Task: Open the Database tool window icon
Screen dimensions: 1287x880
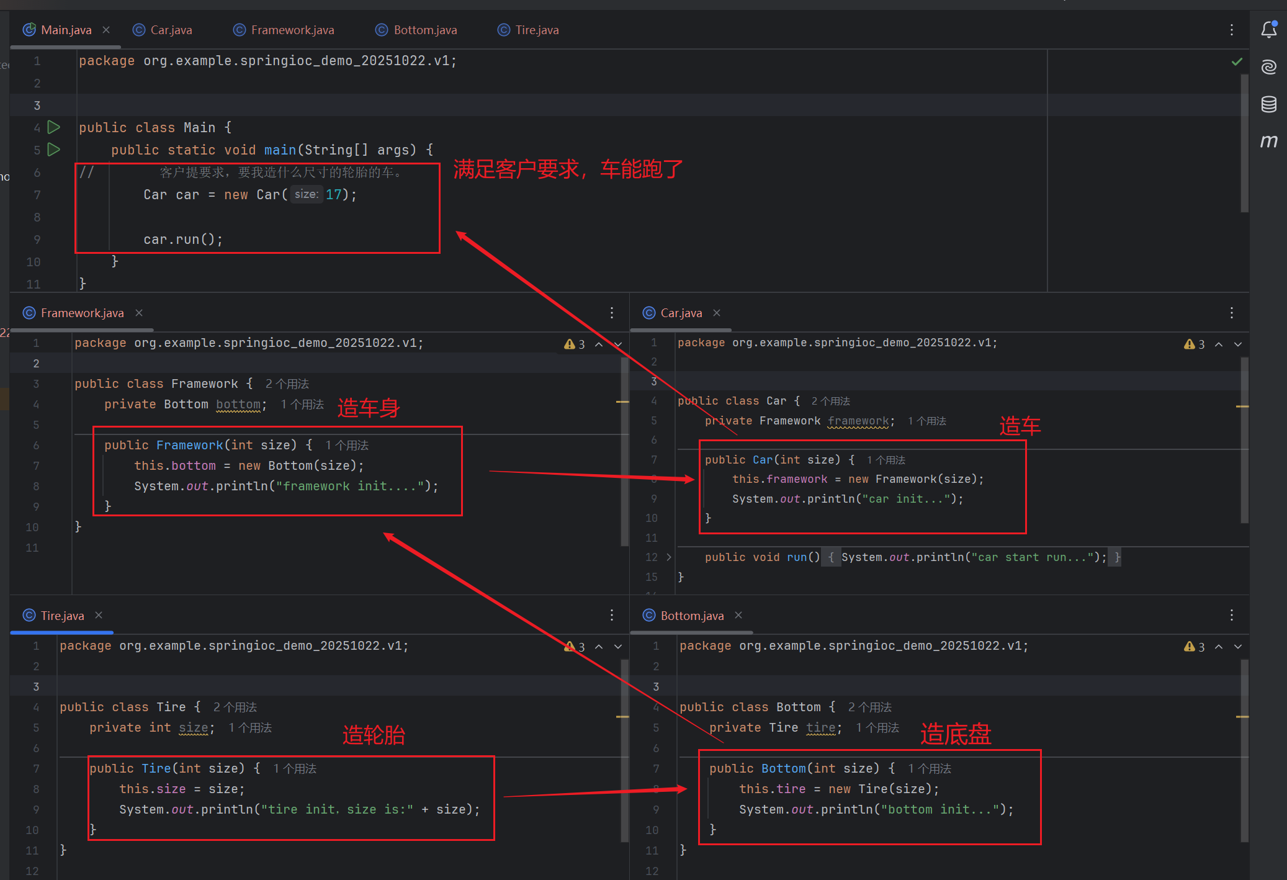Action: click(1269, 104)
